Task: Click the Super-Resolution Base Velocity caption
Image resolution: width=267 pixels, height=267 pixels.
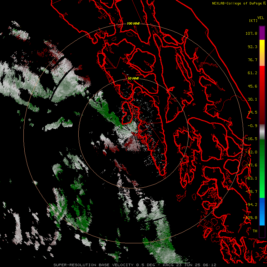Action: pyautogui.click(x=135, y=265)
